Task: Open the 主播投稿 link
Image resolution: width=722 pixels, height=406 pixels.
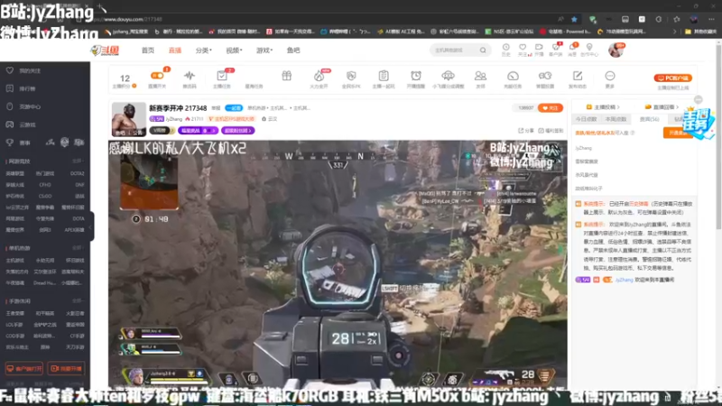Action: (603, 106)
